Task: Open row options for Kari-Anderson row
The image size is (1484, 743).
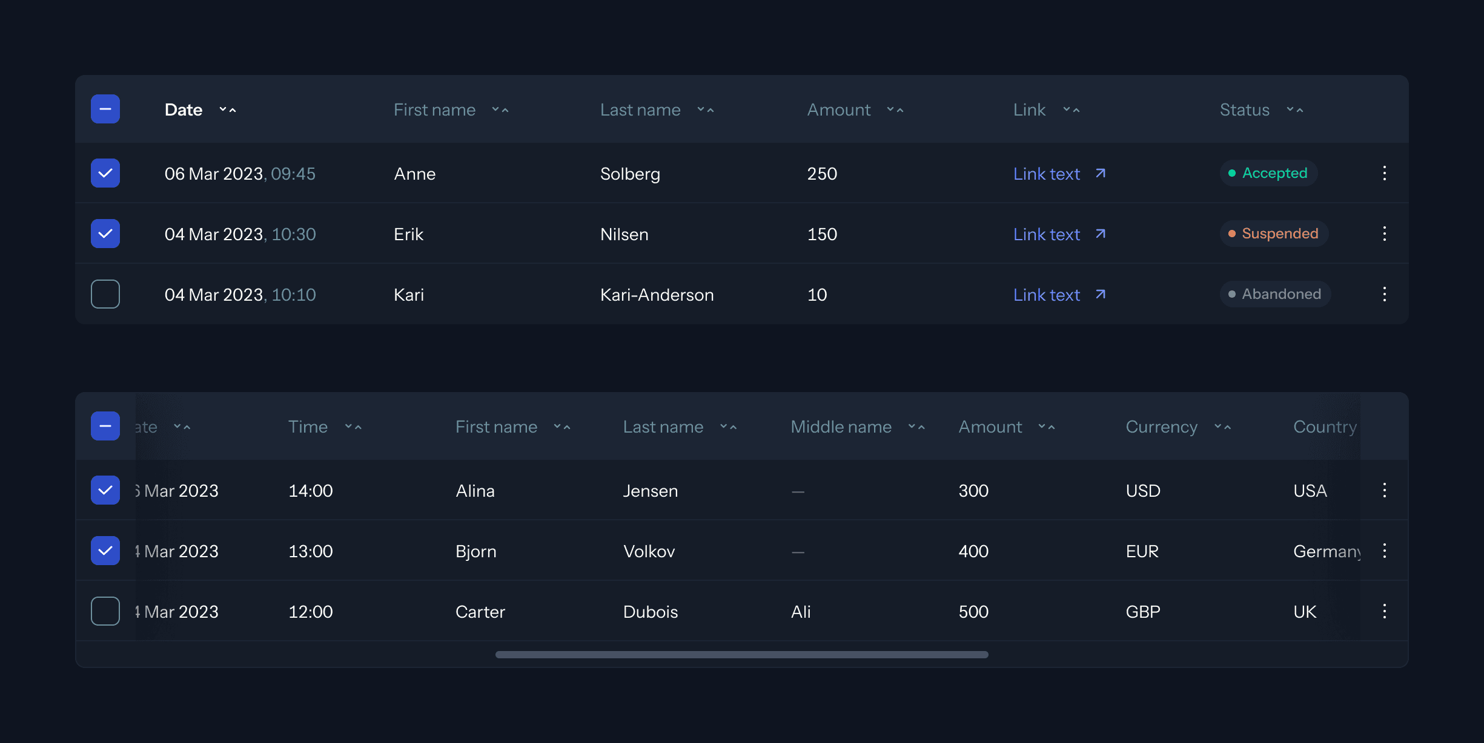Action: pyautogui.click(x=1384, y=294)
